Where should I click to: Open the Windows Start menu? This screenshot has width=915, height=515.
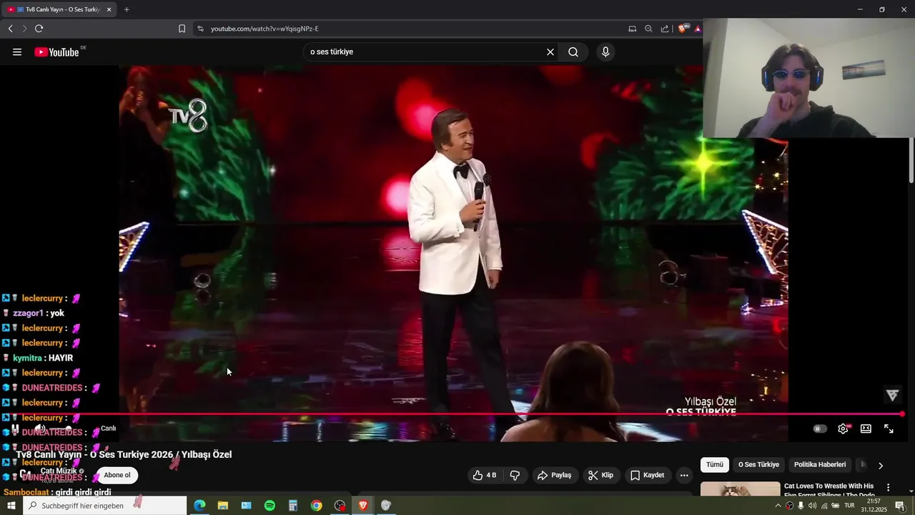coord(11,506)
